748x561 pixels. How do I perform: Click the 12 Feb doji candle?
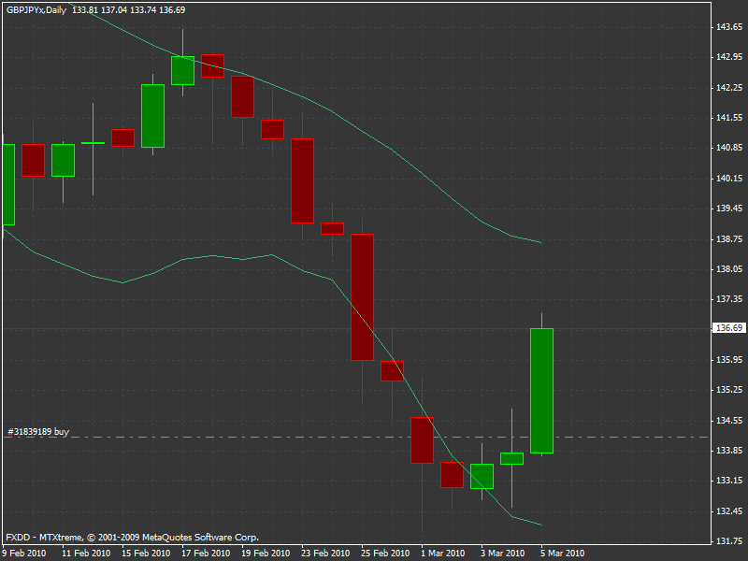93,142
